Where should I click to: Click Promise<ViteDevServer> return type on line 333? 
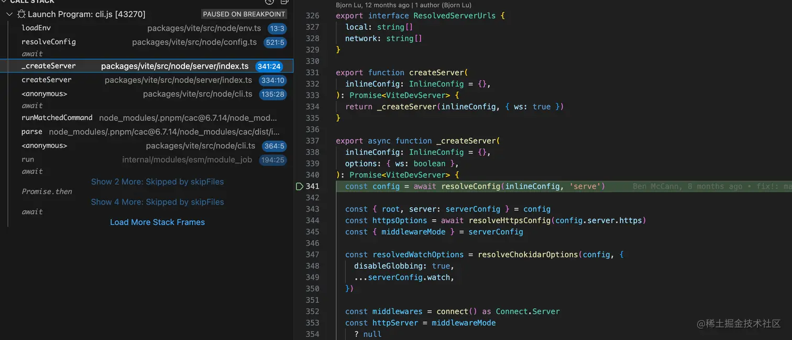point(400,95)
